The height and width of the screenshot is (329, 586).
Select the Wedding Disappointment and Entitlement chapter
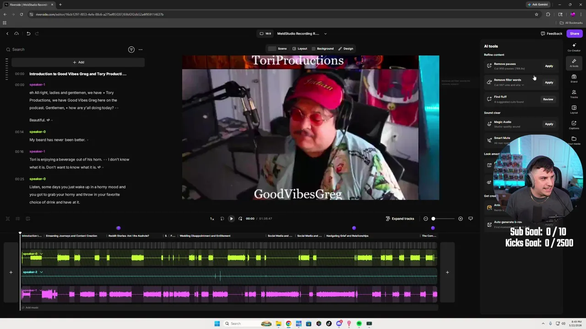point(205,236)
